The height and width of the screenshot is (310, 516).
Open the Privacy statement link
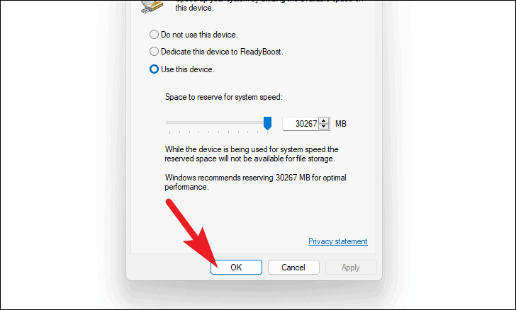[x=337, y=241]
